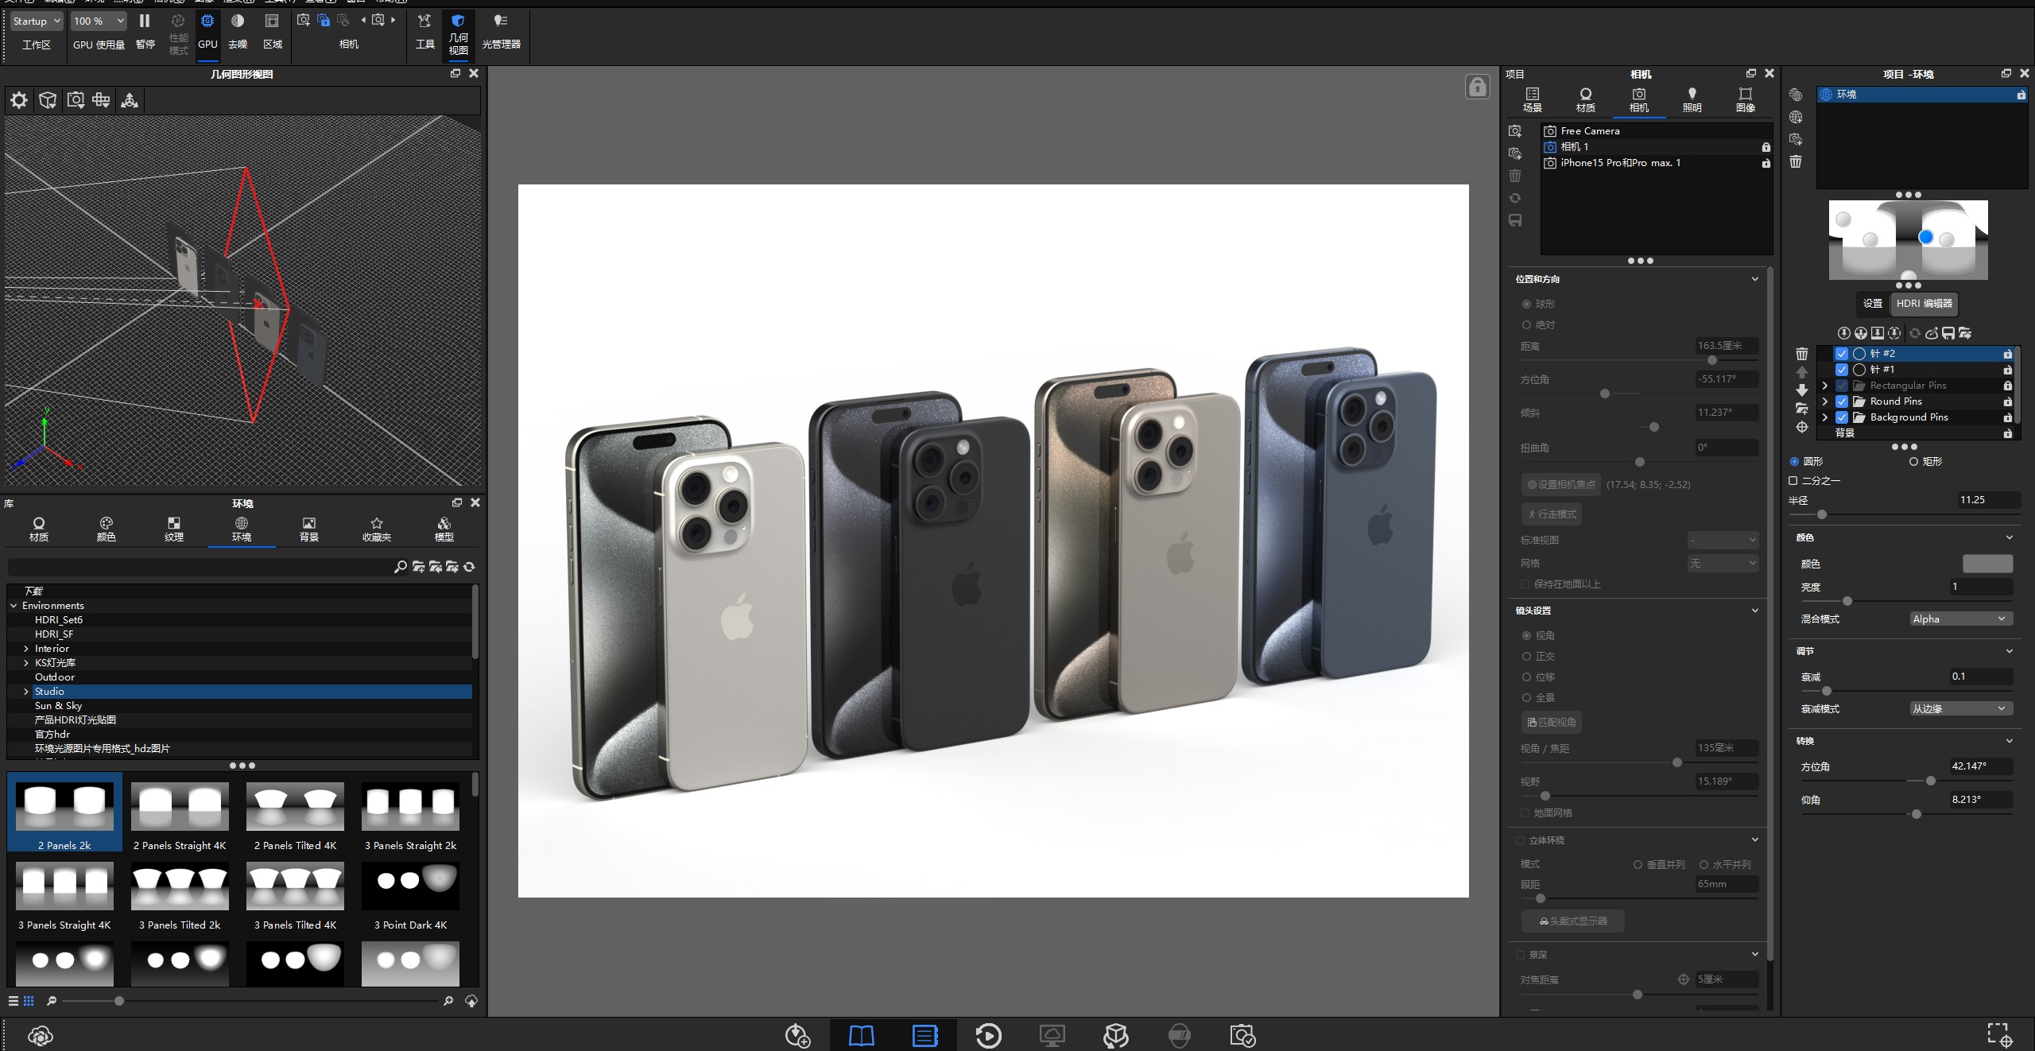This screenshot has height=1051, width=2035.
Task: Open the Import model icon
Action: [797, 1035]
